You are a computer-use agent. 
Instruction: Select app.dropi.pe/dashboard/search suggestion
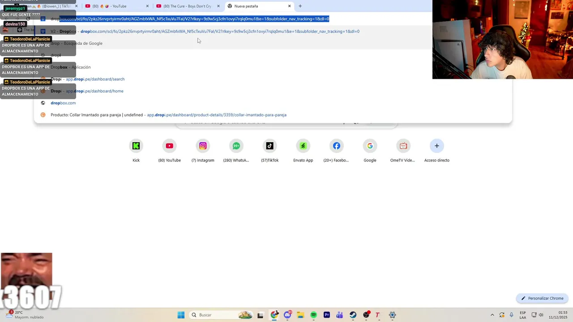[273, 79]
